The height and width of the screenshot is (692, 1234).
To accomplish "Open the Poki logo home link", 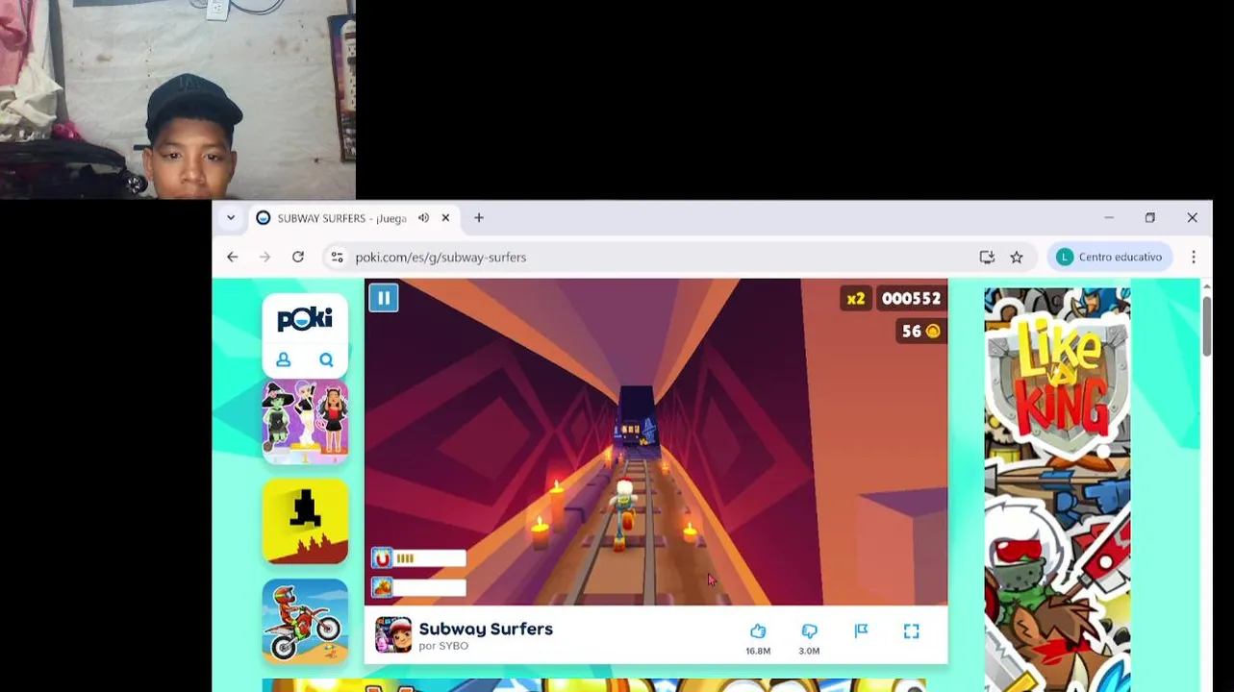I will pyautogui.click(x=305, y=319).
